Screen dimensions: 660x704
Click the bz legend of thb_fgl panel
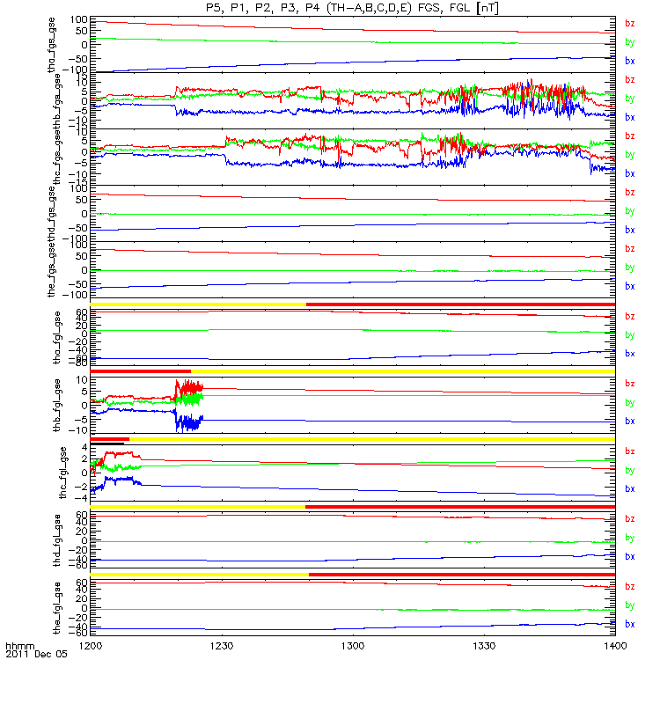629,384
